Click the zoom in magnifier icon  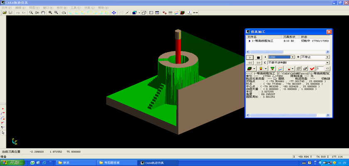coord(50,13)
